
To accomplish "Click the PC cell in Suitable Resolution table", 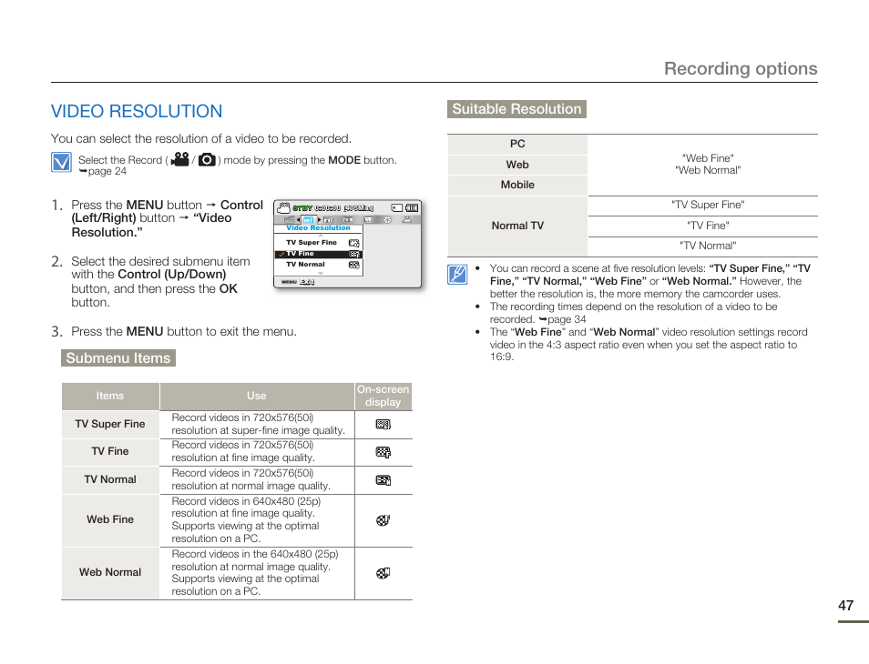I will 517,144.
